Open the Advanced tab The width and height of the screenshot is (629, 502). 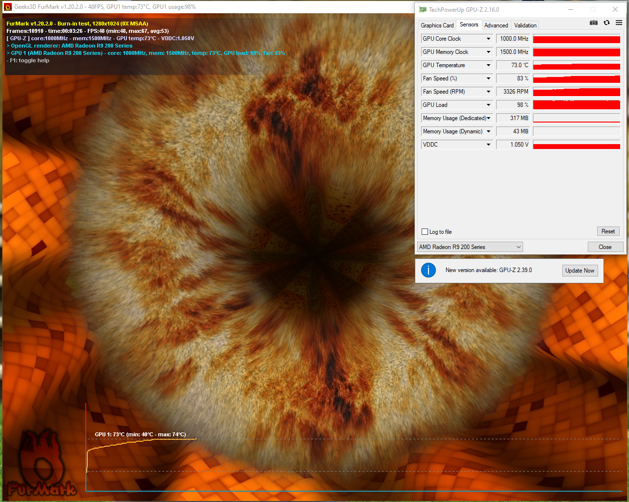(496, 25)
